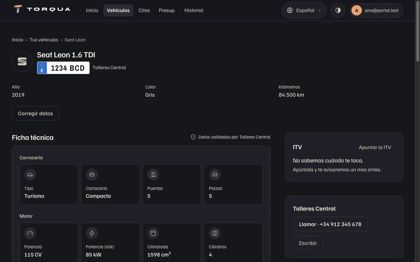Image resolution: width=420 pixels, height=262 pixels.
Task: Click the cylinder icon in the Cilindrada card
Action: point(153,233)
